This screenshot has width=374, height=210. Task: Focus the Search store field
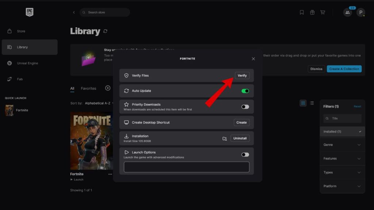point(105,12)
